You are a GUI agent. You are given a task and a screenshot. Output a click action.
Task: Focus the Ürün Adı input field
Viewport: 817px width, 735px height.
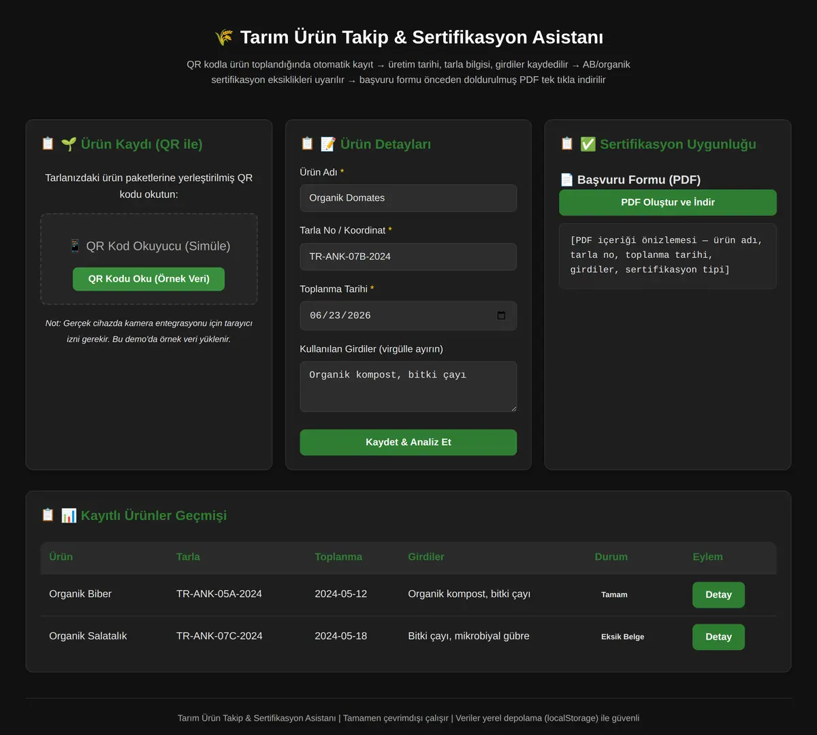(x=408, y=198)
